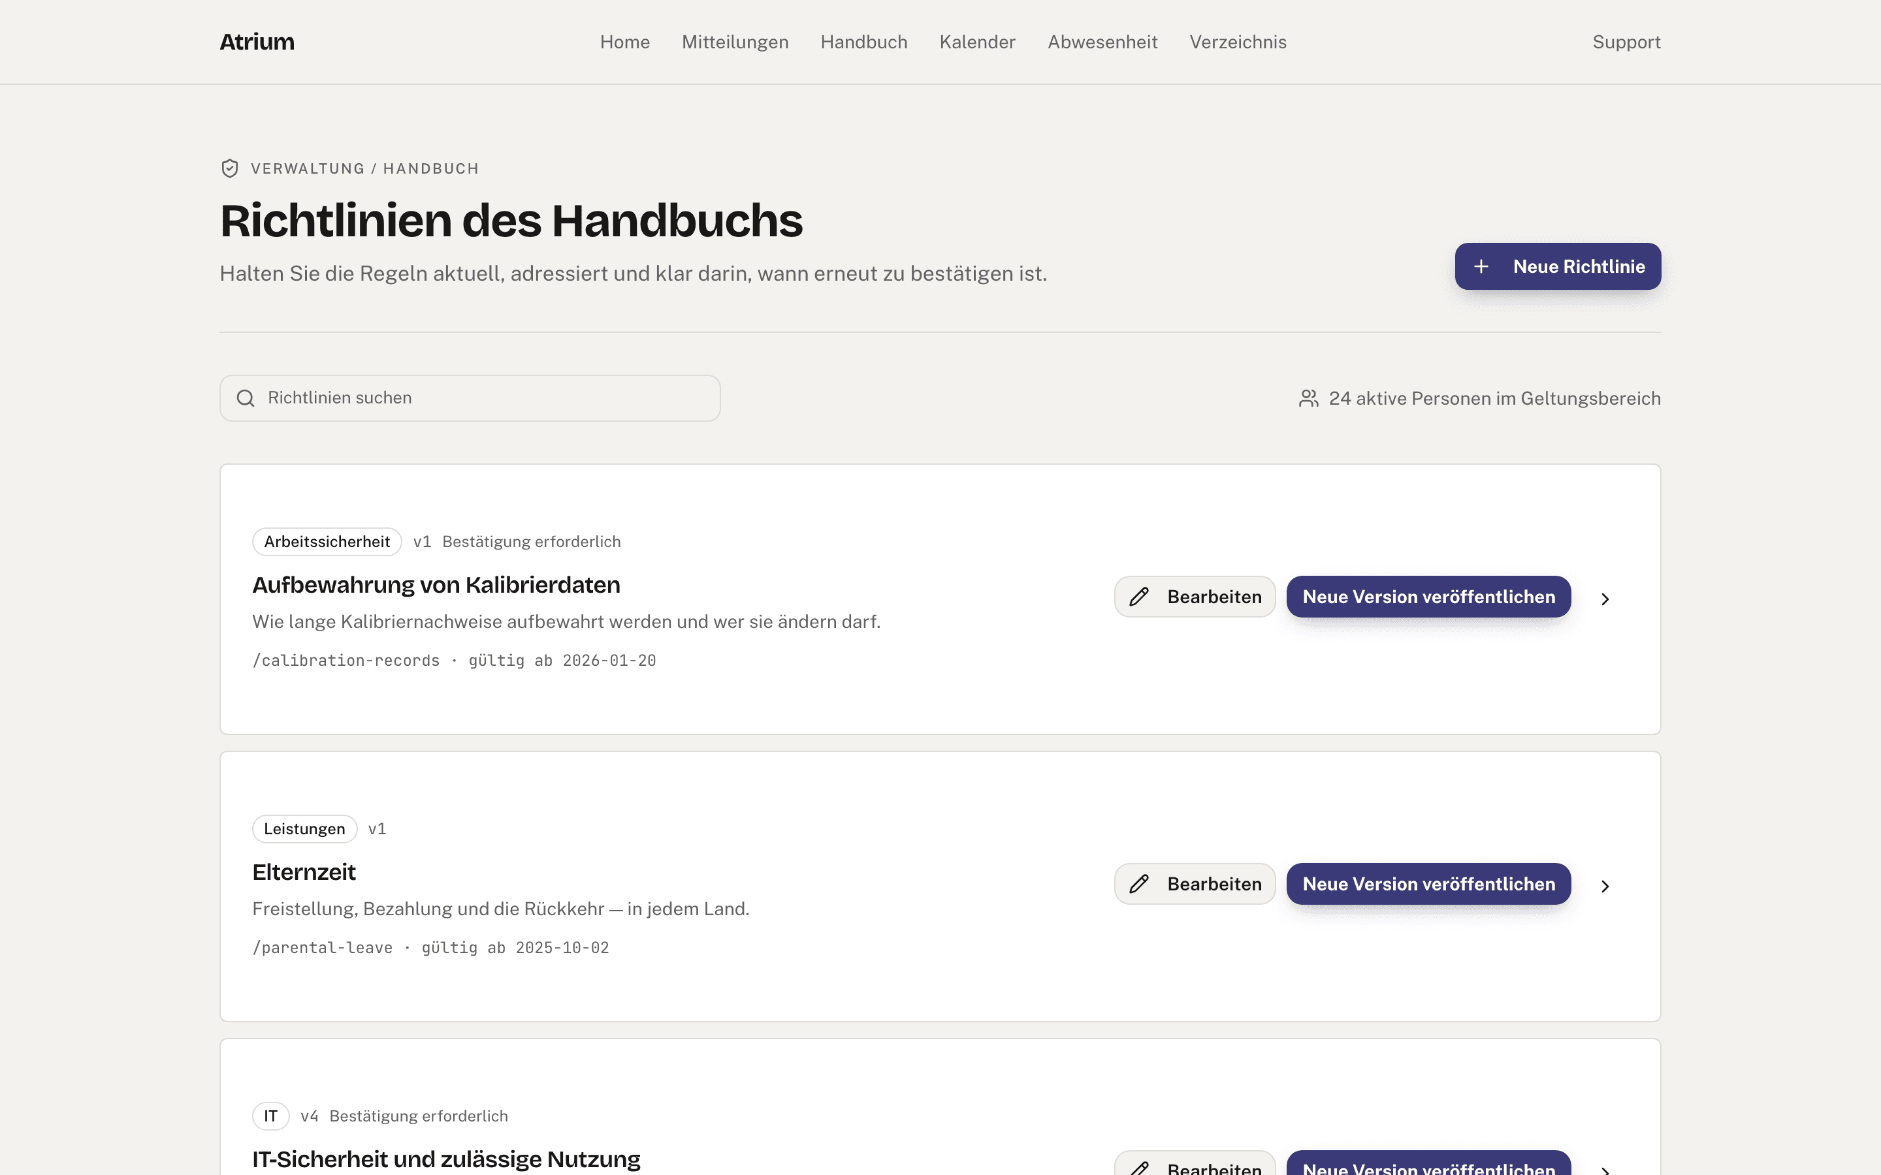Open the Verzeichnis page
This screenshot has width=1881, height=1175.
1238,42
